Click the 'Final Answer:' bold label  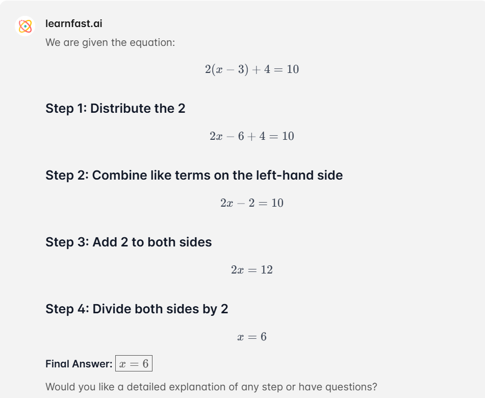[x=79, y=364]
